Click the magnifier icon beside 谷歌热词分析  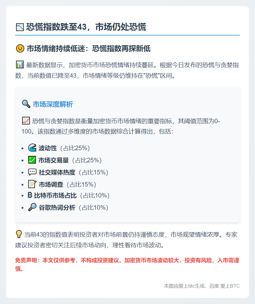32,208
